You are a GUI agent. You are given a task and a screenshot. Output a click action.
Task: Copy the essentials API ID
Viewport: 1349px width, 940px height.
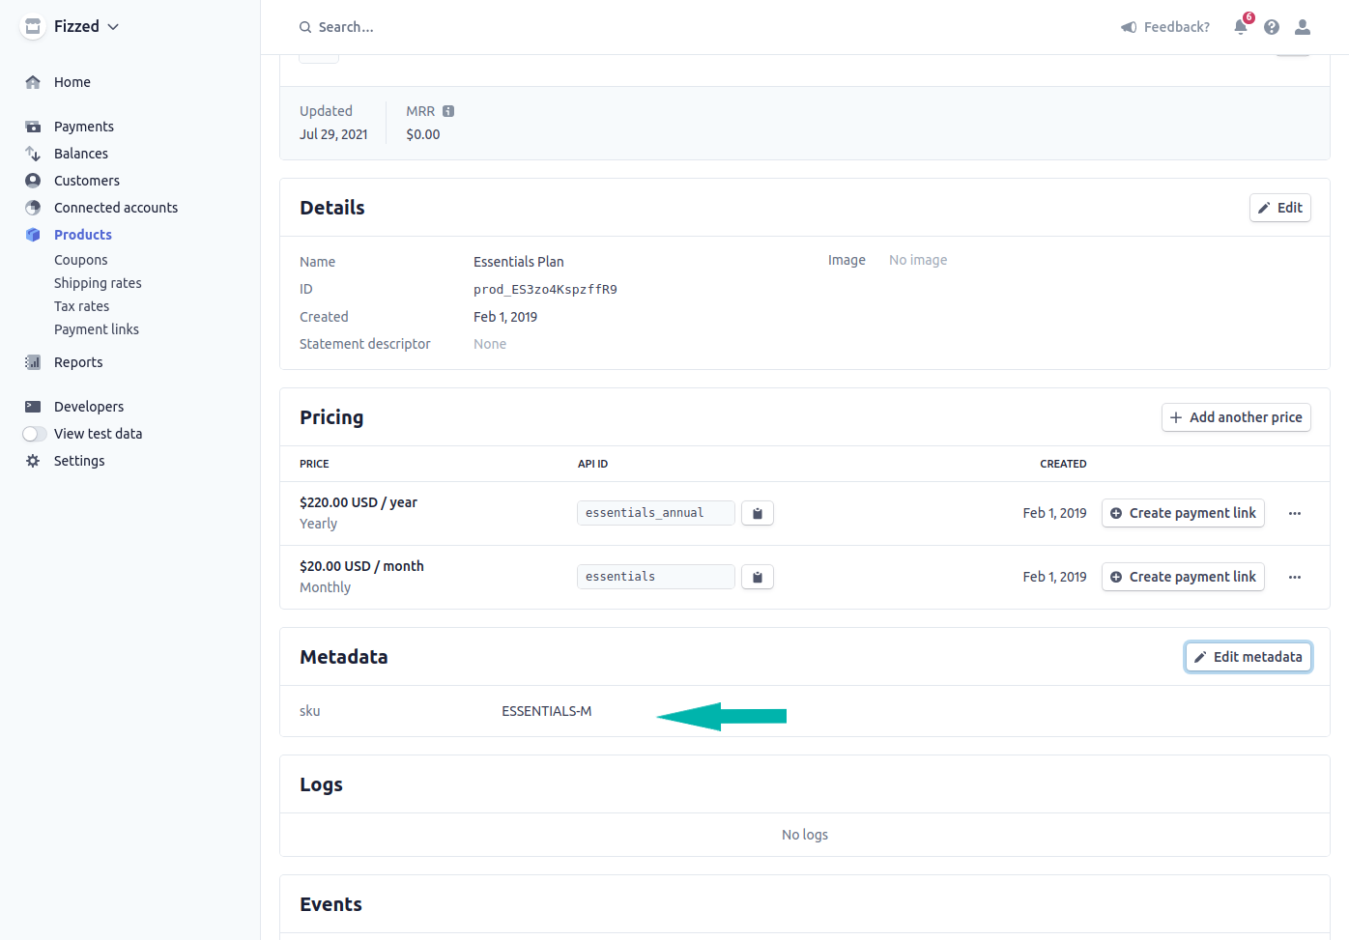(x=758, y=577)
